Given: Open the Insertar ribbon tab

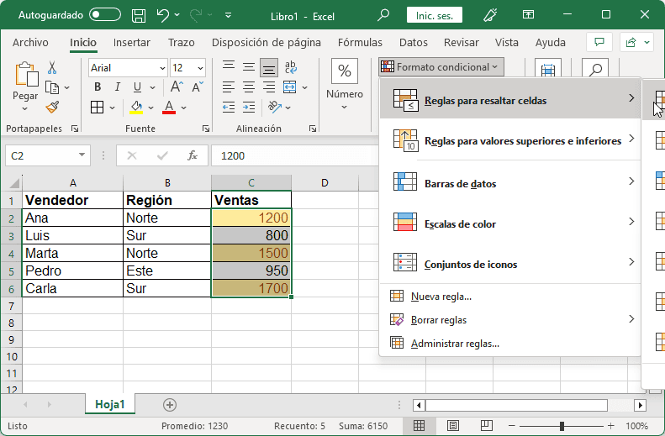Looking at the screenshot, I should coord(131,43).
